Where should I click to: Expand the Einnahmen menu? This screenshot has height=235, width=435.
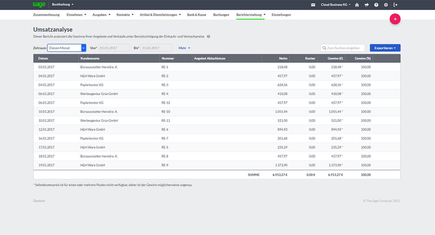(x=76, y=15)
